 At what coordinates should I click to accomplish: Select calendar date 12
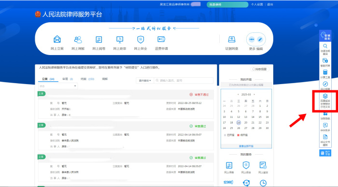pyautogui.click(x=239, y=117)
